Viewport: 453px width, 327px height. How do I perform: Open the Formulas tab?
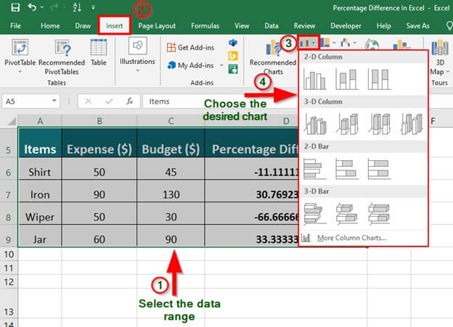205,26
